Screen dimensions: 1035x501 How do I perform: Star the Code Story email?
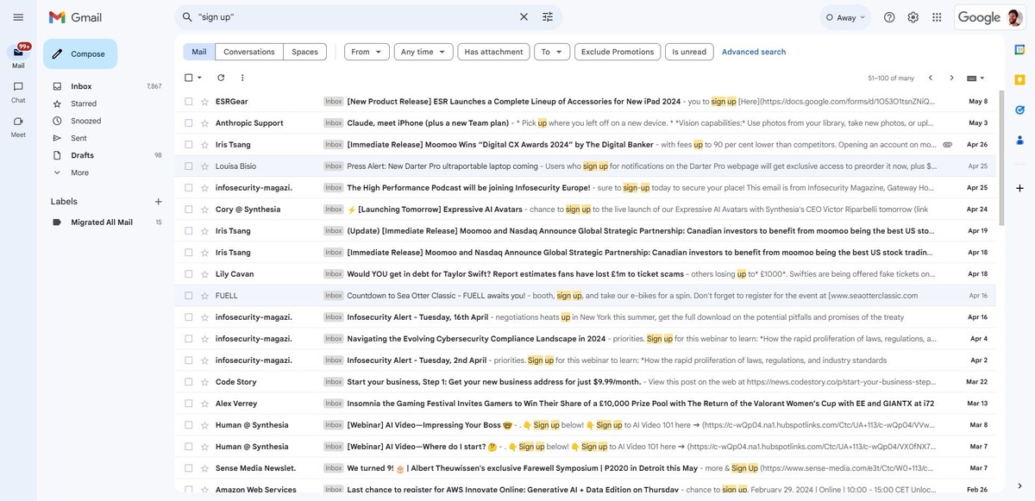205,382
